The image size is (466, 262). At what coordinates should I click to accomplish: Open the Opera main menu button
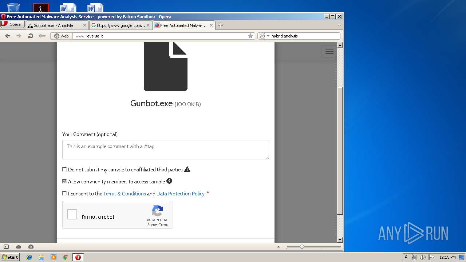pyautogui.click(x=12, y=24)
